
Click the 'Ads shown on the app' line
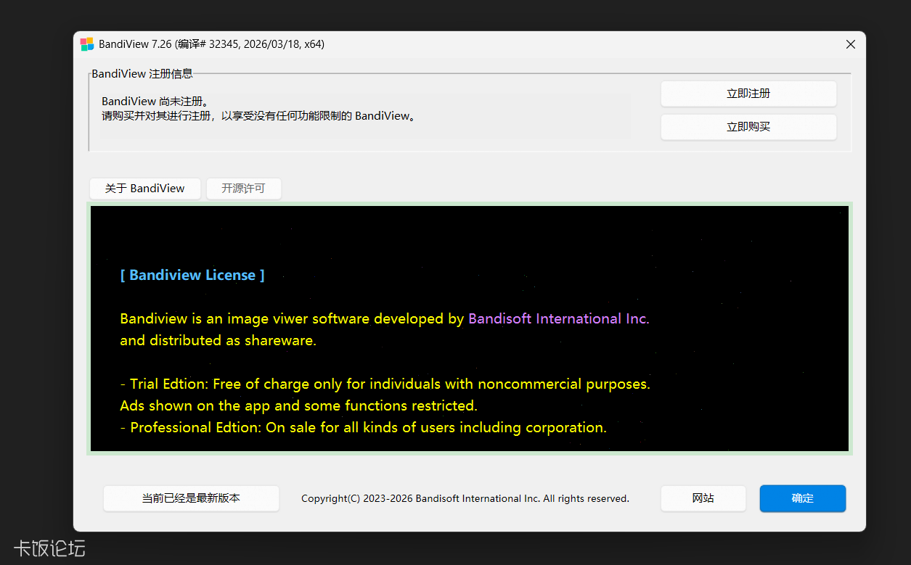[298, 405]
